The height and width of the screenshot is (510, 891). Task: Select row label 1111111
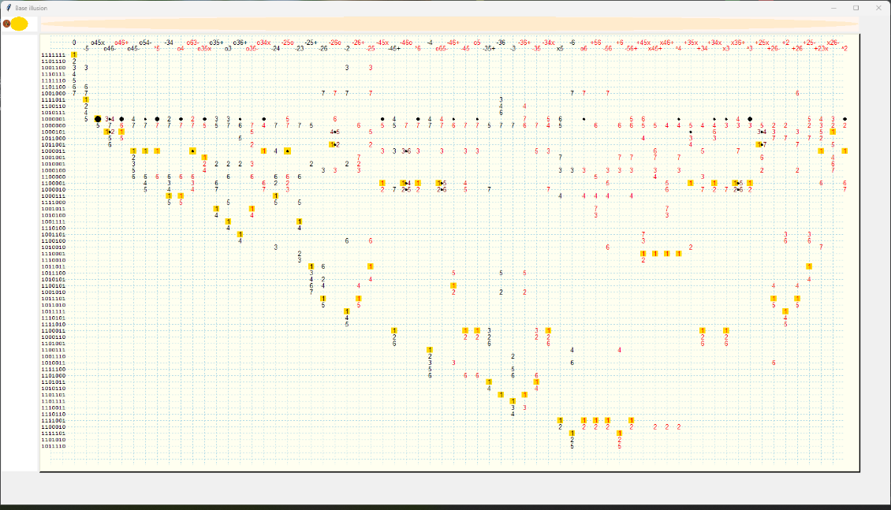[x=53, y=55]
